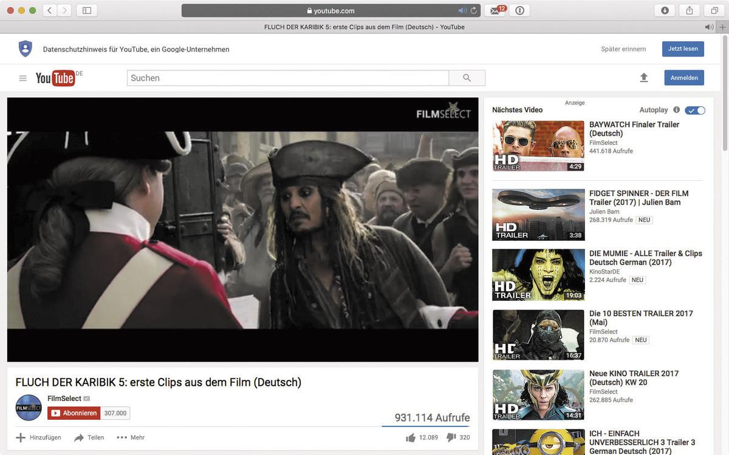Open the BAYWATCH Finaler Trailer (Deutsch) title
The image size is (729, 455).
[x=634, y=129]
